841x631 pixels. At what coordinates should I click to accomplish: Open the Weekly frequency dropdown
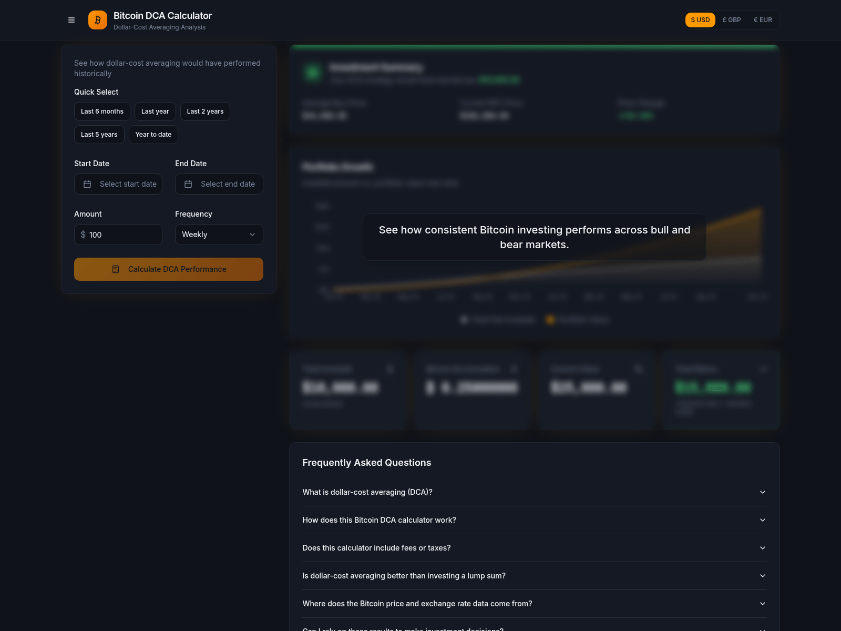219,235
